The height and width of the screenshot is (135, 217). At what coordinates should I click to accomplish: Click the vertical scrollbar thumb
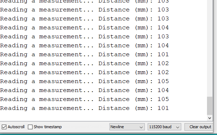pos(209,106)
